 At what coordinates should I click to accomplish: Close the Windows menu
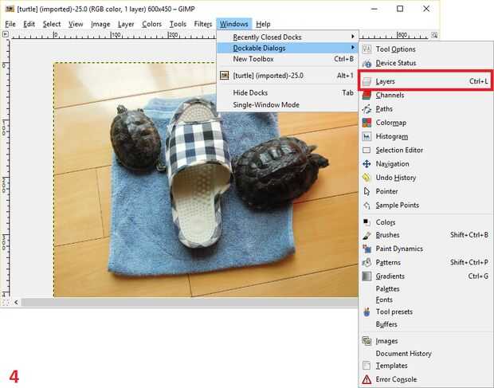coord(233,24)
